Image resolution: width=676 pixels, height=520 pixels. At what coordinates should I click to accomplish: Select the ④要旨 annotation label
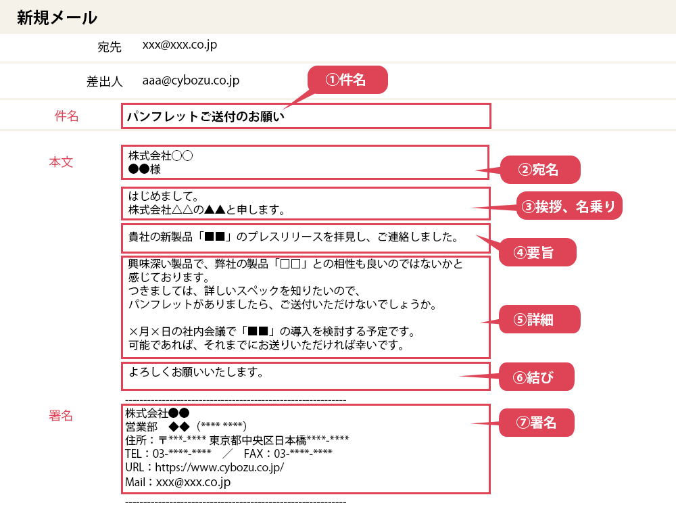(x=537, y=252)
